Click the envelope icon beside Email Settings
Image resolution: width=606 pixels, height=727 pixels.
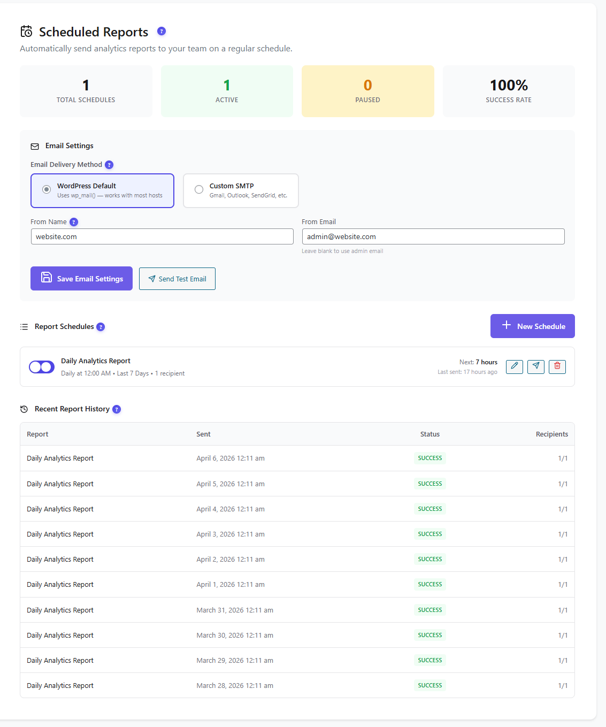(x=35, y=146)
